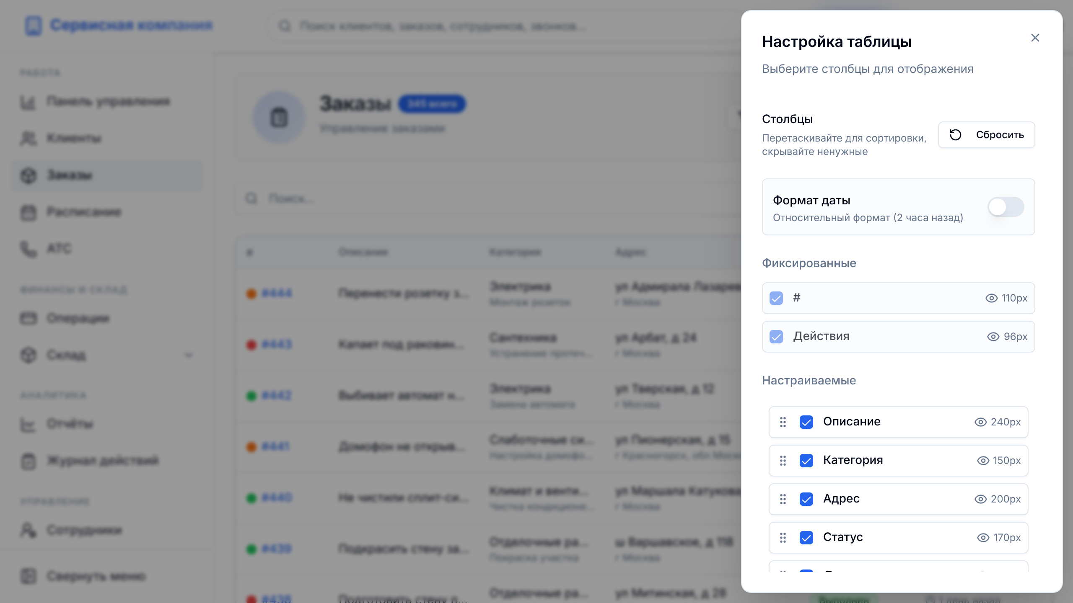
Task: Expand the Склад submenu chevron
Action: point(189,356)
